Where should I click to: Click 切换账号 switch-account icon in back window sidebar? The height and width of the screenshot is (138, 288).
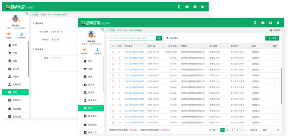pos(22,34)
